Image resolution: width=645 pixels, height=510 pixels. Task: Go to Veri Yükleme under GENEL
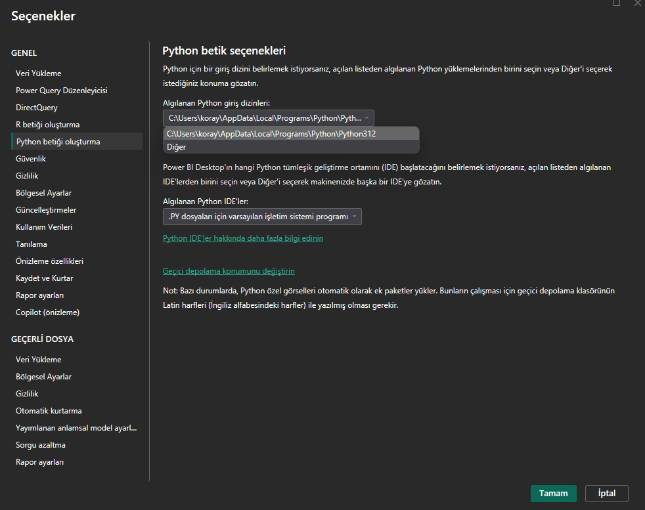[39, 74]
